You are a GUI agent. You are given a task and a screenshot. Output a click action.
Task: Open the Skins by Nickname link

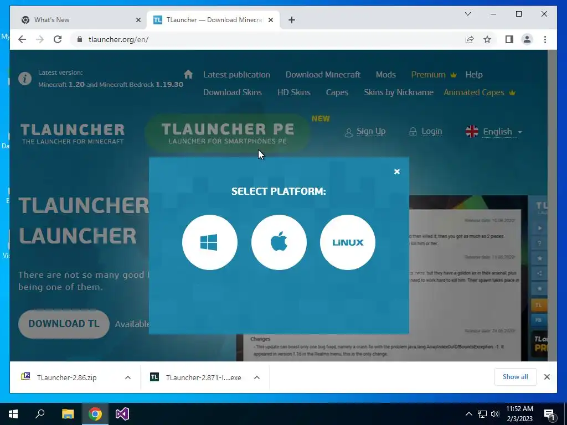[399, 92]
